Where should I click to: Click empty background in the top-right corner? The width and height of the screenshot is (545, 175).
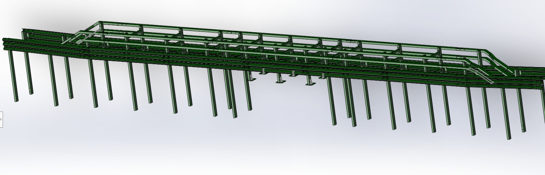coord(518,17)
